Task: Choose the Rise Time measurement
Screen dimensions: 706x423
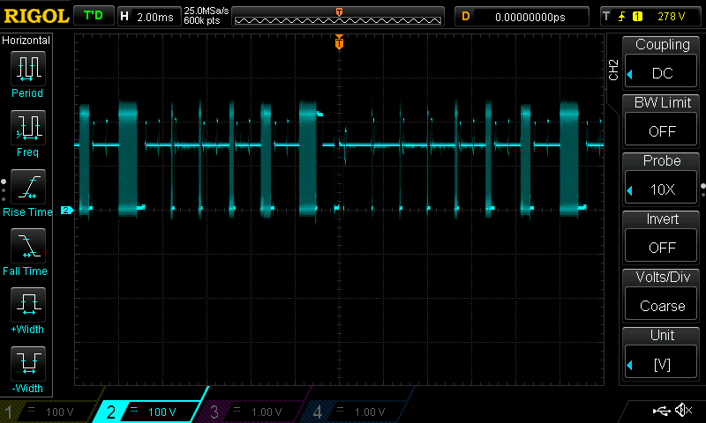Action: coord(27,191)
